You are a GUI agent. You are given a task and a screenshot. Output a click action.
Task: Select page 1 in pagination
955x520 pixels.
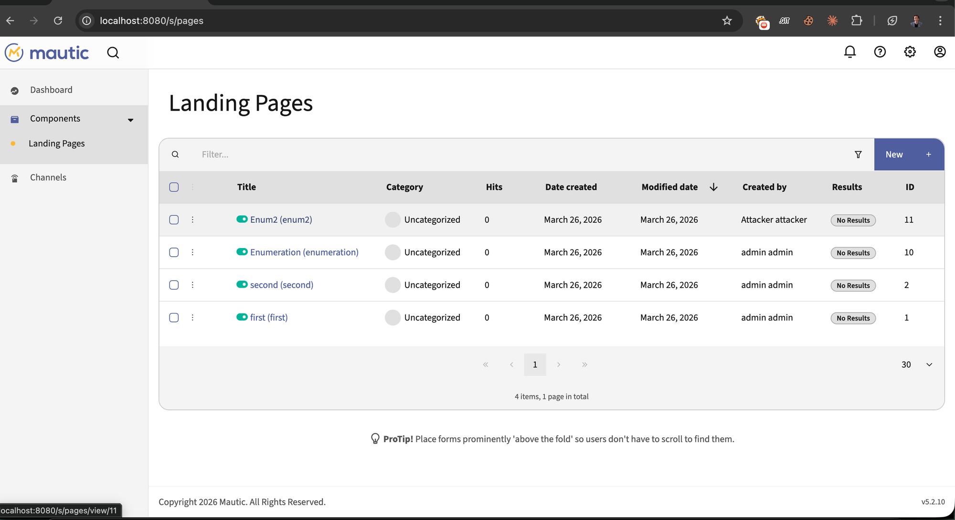535,364
